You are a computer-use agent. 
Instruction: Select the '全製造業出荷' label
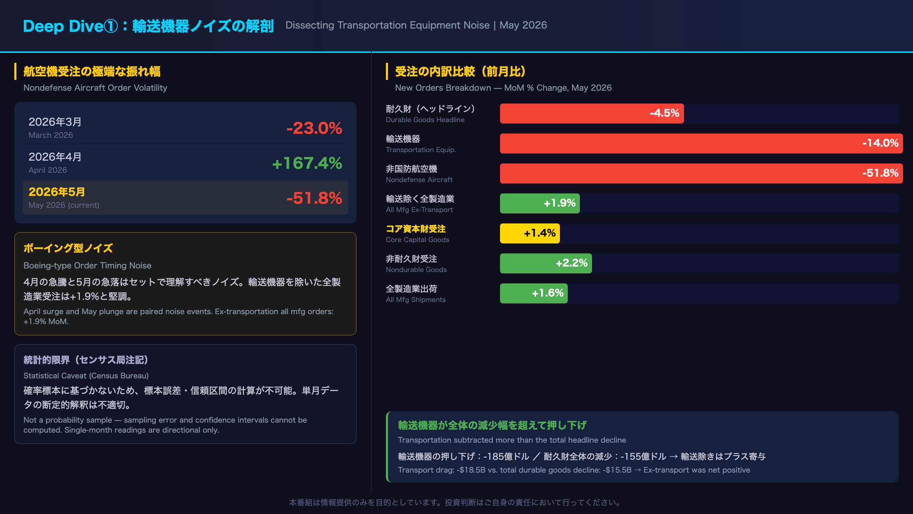click(x=412, y=289)
